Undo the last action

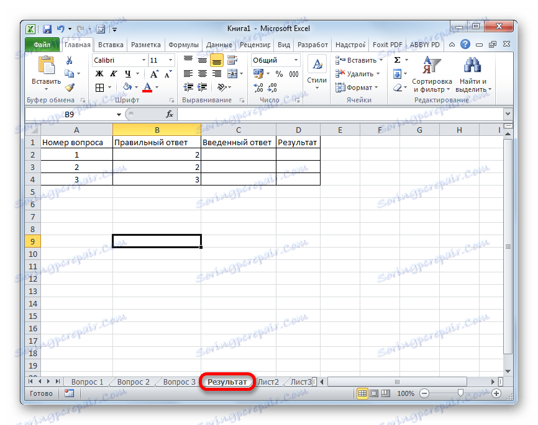tap(61, 29)
